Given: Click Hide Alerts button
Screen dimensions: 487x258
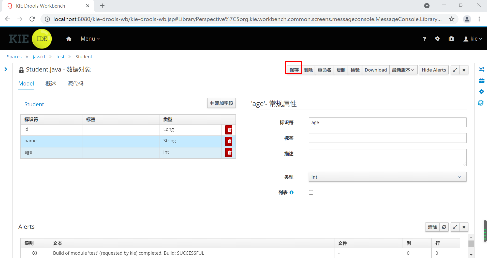Looking at the screenshot, I should pyautogui.click(x=434, y=70).
